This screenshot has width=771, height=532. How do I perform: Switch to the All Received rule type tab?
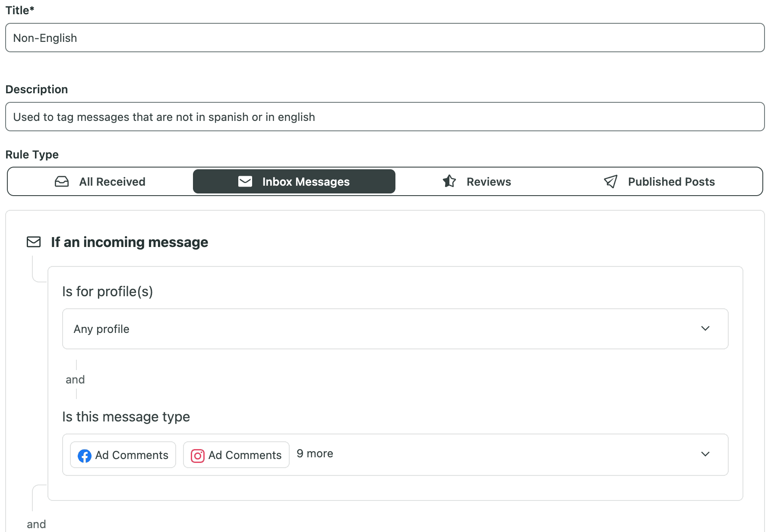click(112, 181)
